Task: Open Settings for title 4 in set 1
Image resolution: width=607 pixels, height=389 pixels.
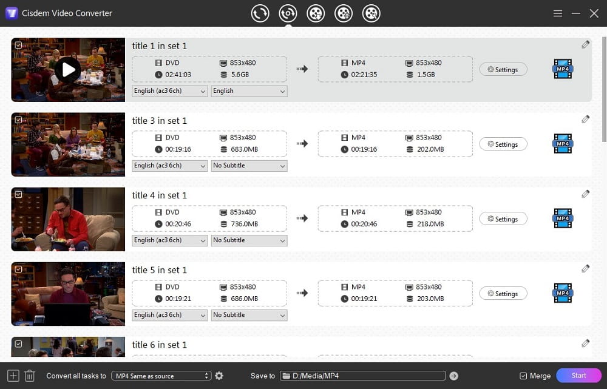Action: pyautogui.click(x=503, y=218)
